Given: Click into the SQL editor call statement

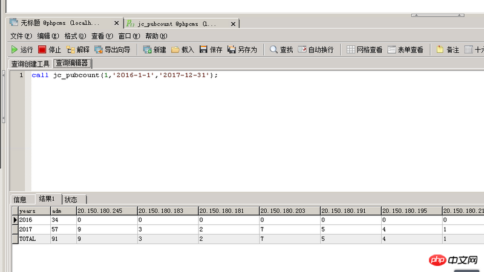Looking at the screenshot, I should click(125, 75).
